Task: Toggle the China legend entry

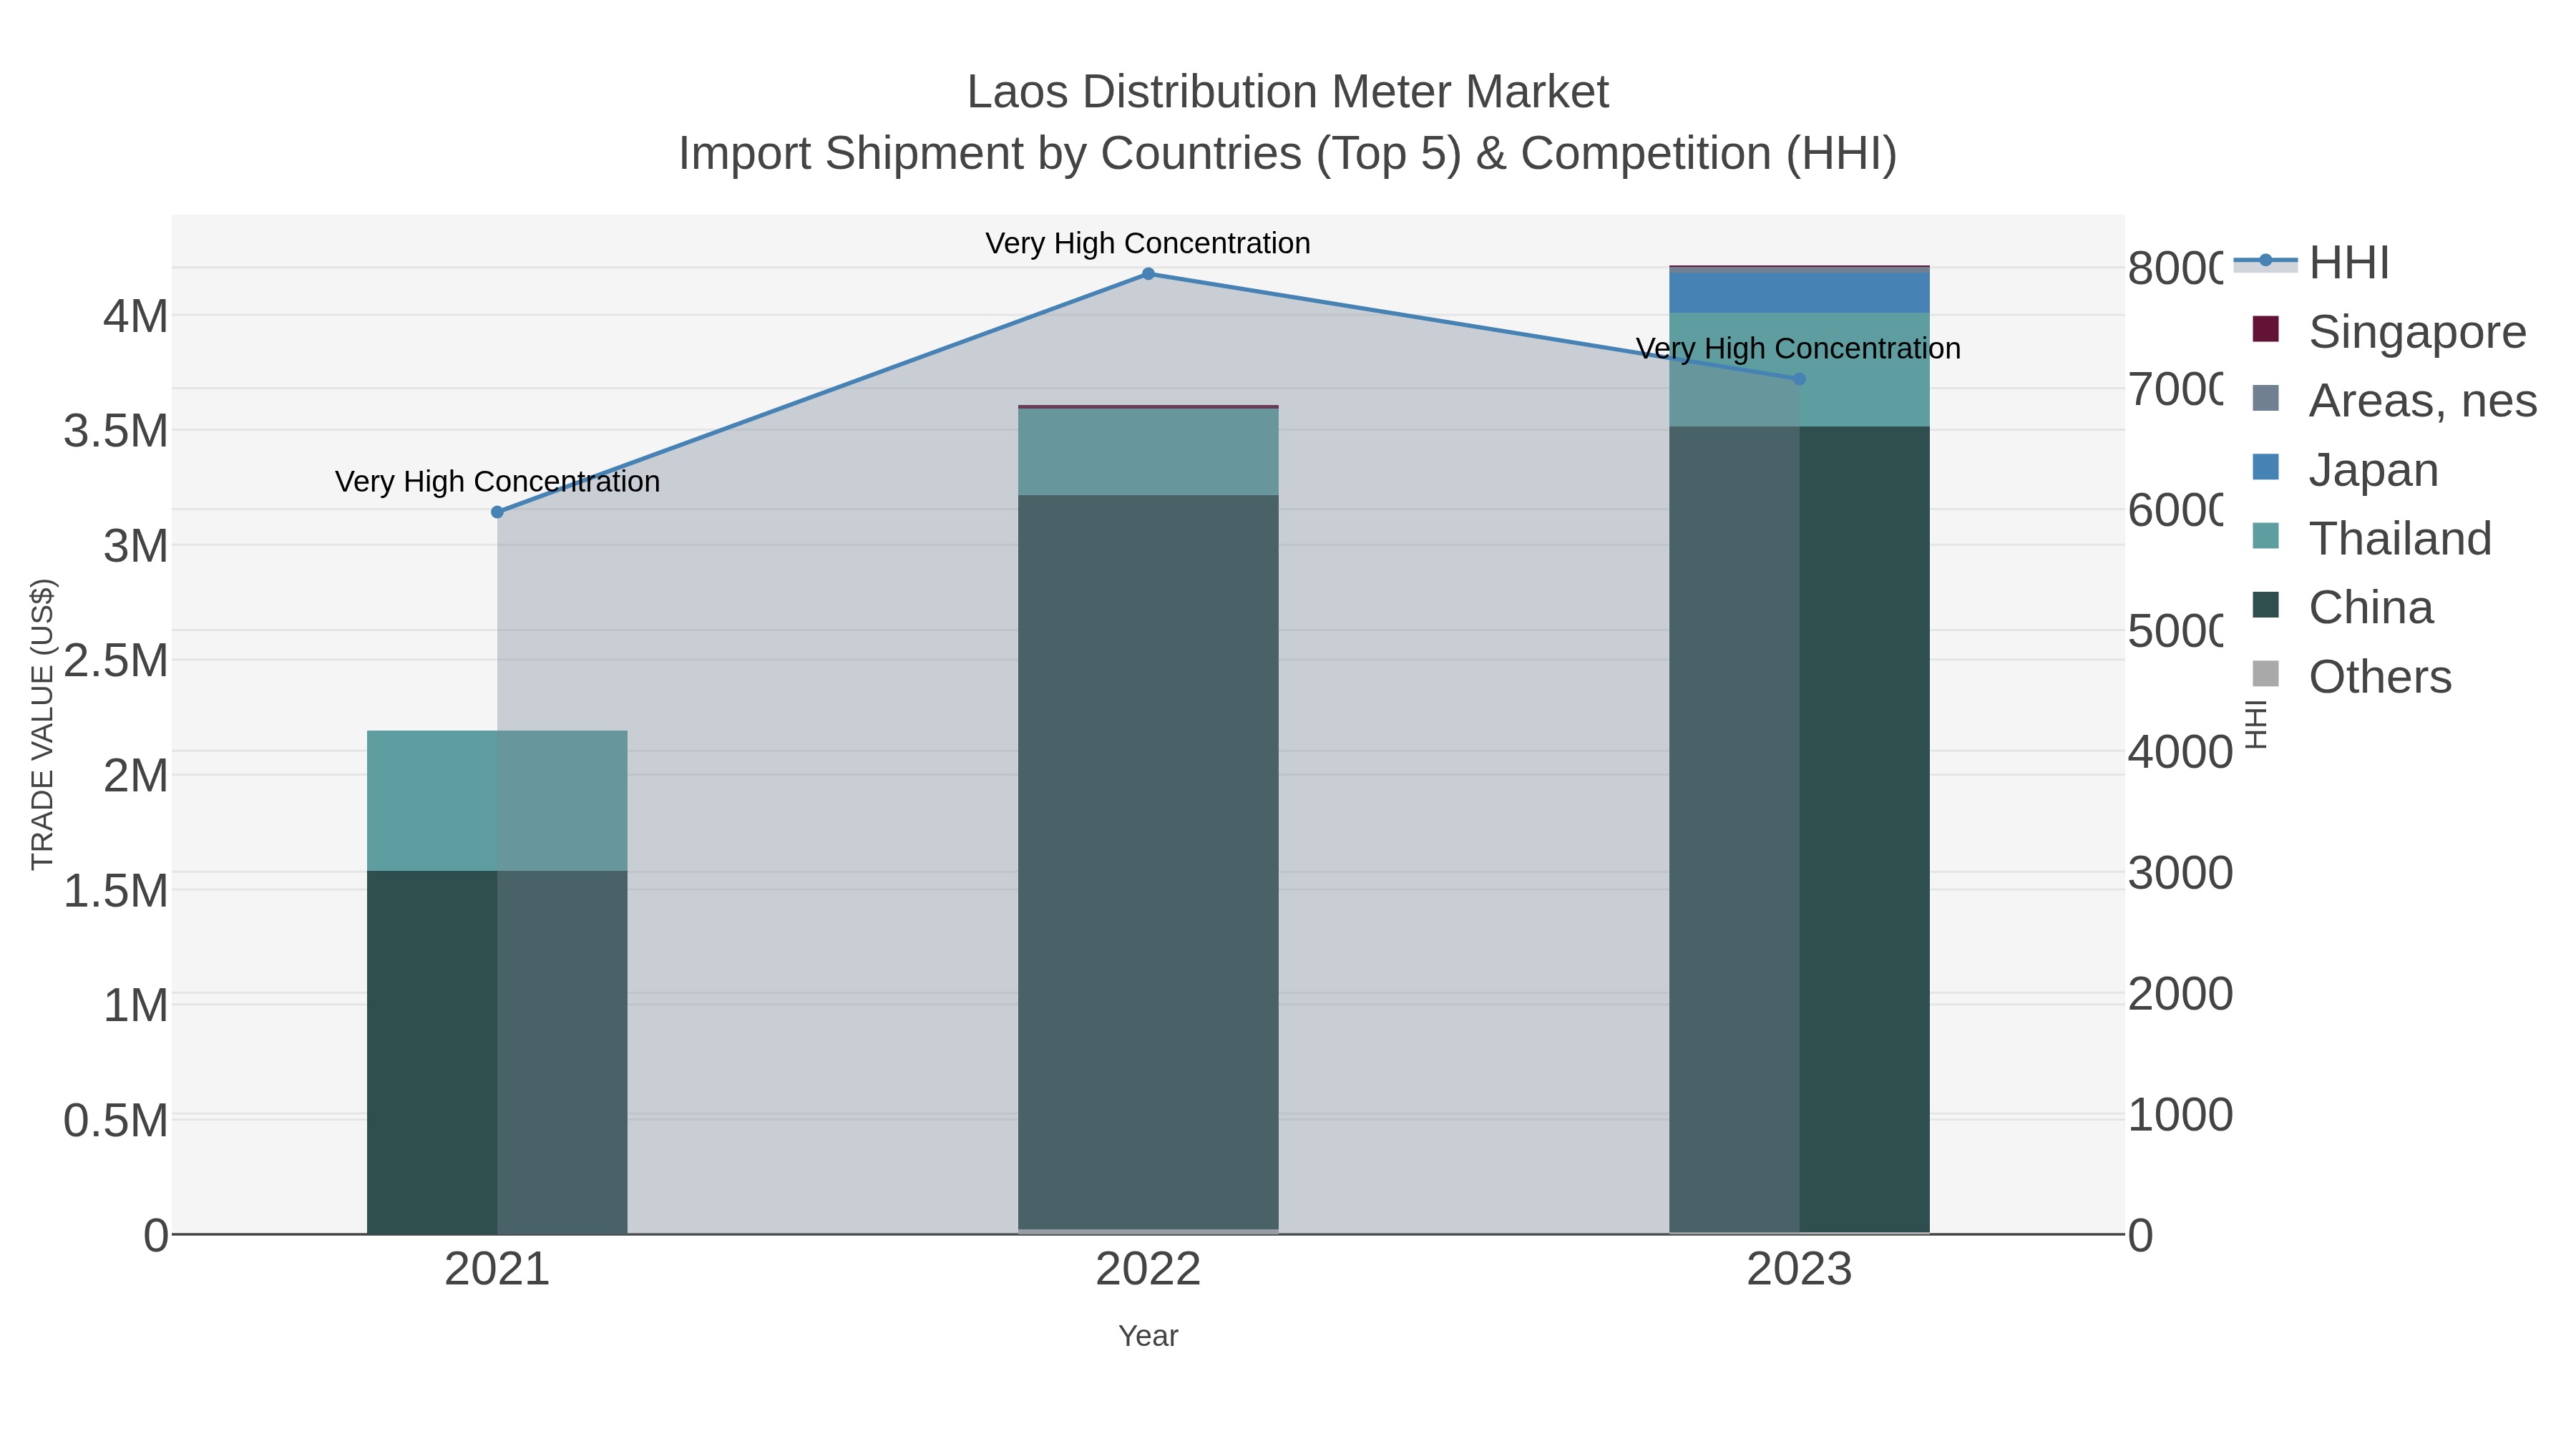Action: tap(2342, 608)
